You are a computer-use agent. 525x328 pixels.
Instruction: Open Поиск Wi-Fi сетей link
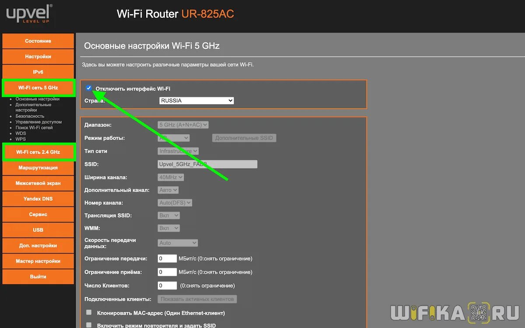pos(34,128)
